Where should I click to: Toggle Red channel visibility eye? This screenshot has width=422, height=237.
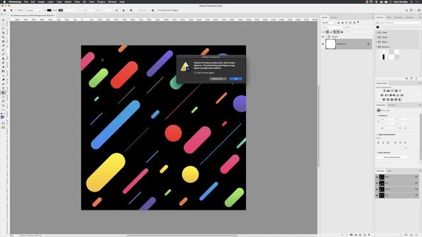pos(377,183)
